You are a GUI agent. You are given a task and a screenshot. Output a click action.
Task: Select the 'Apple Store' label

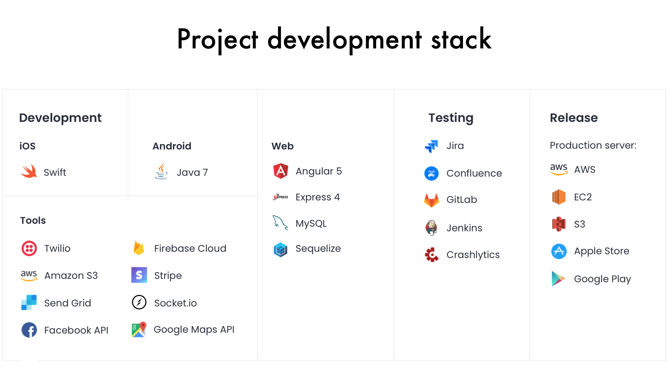coord(602,251)
